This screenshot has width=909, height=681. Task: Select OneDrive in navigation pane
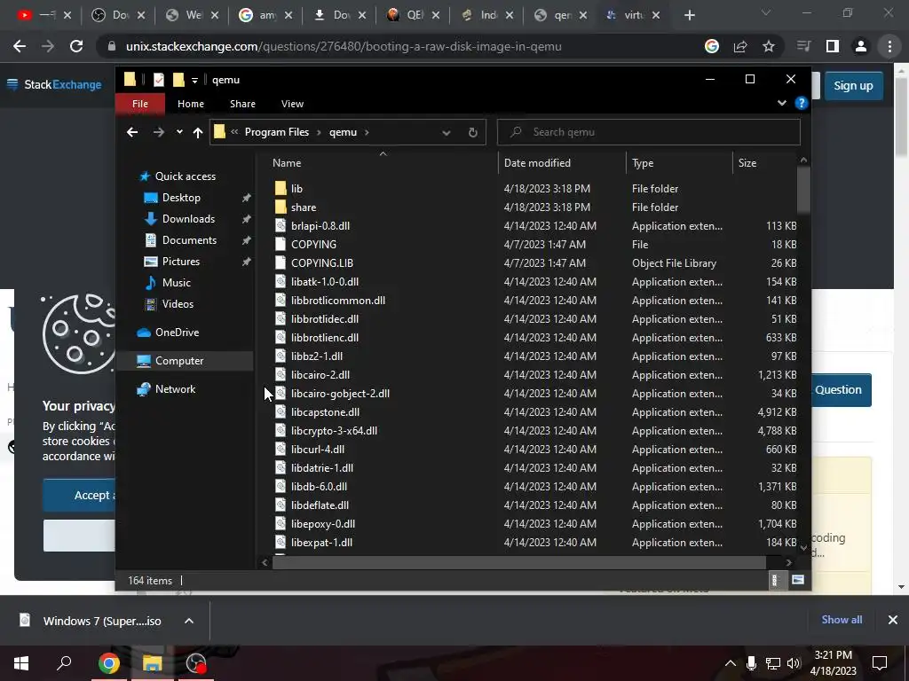click(177, 333)
